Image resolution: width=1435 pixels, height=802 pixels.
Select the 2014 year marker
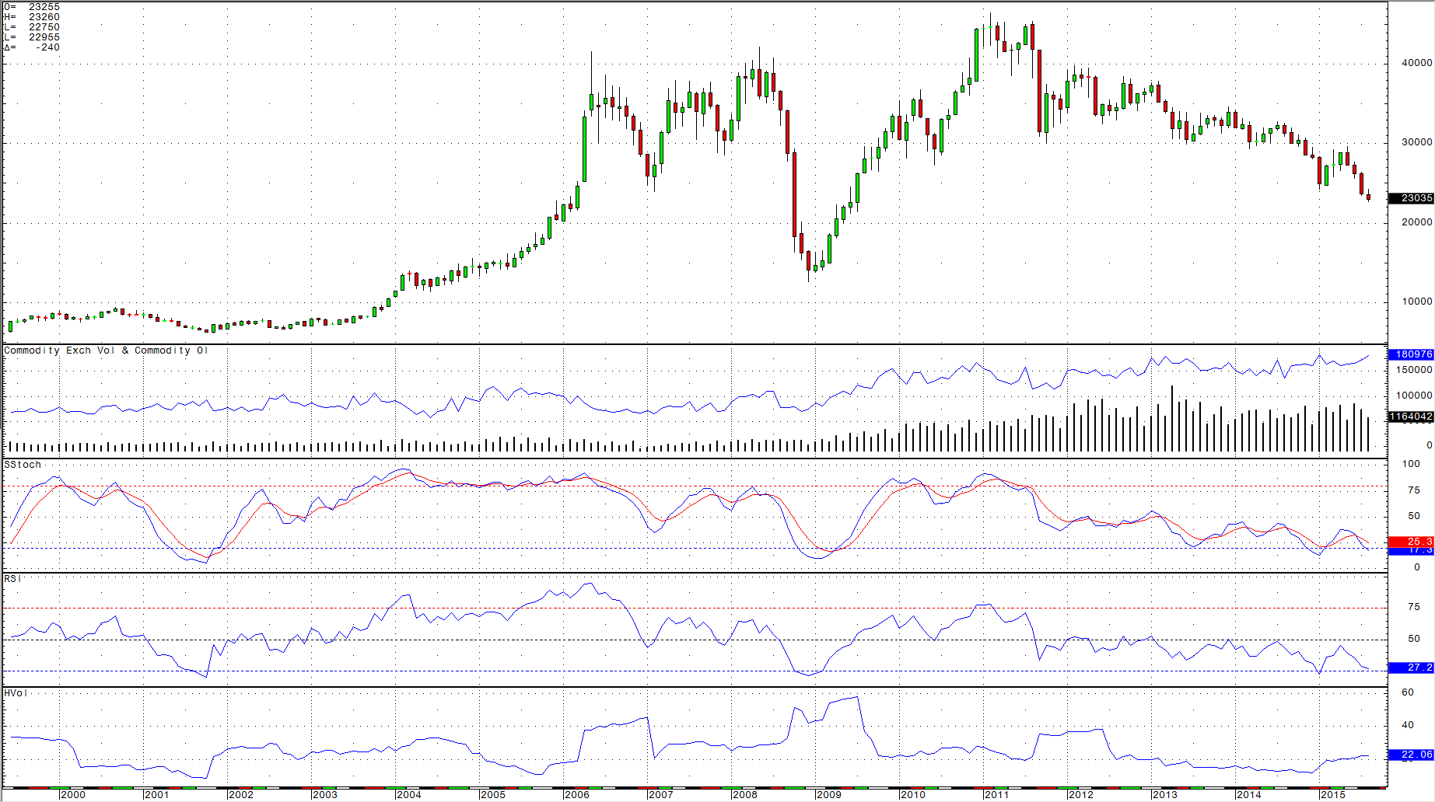coord(1249,795)
